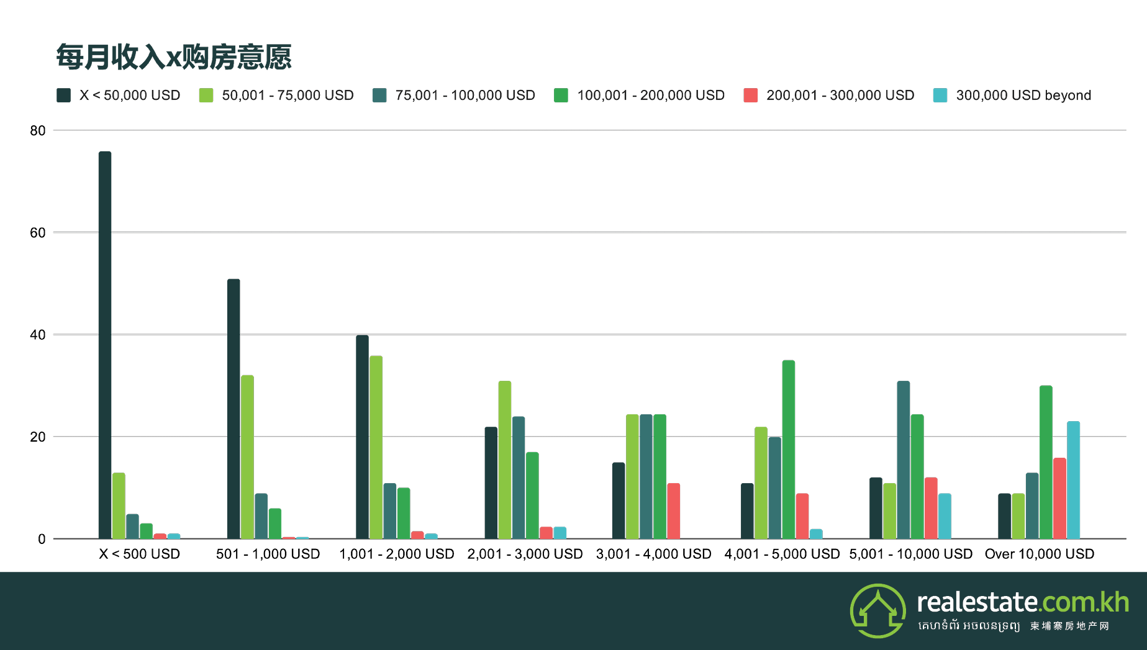Click the x-axis label '501 - 1,000 USD'

point(268,554)
